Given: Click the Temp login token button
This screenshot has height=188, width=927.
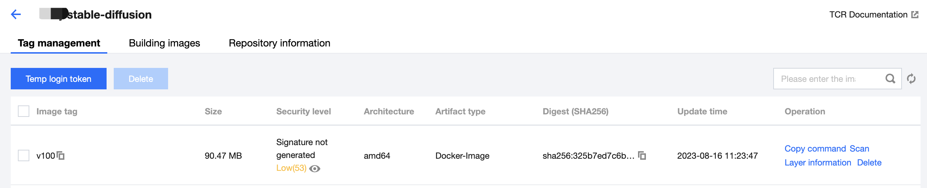Looking at the screenshot, I should pos(59,79).
